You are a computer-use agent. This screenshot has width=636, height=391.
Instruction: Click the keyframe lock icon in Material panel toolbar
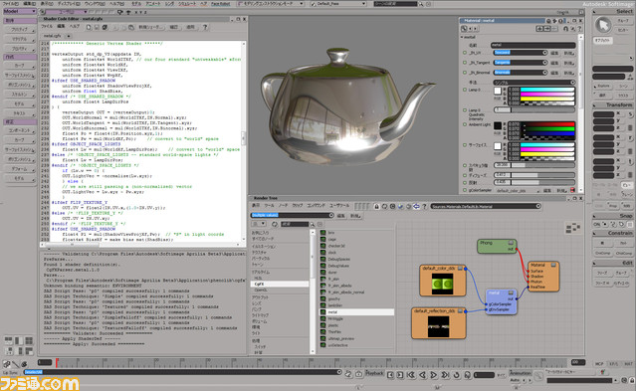[565, 29]
